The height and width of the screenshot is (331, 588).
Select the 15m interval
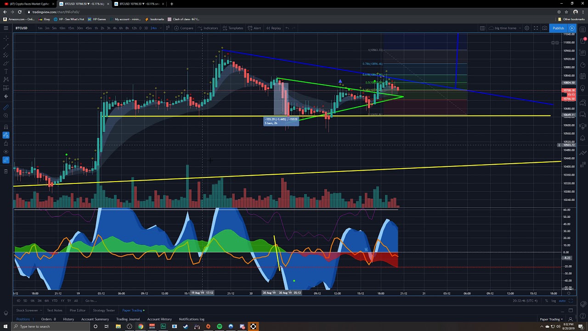pos(71,28)
